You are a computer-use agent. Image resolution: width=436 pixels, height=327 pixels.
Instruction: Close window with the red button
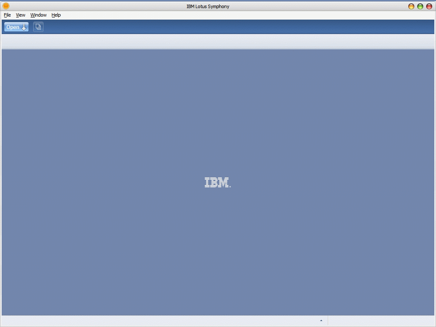point(429,6)
